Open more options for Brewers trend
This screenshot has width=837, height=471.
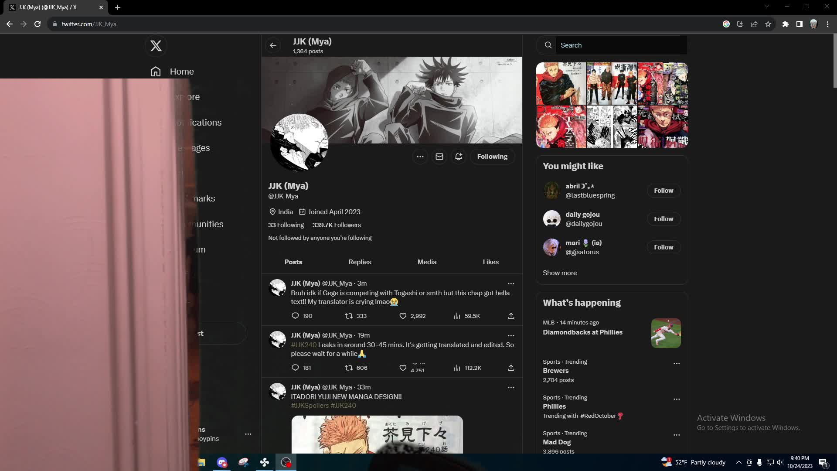(x=677, y=363)
